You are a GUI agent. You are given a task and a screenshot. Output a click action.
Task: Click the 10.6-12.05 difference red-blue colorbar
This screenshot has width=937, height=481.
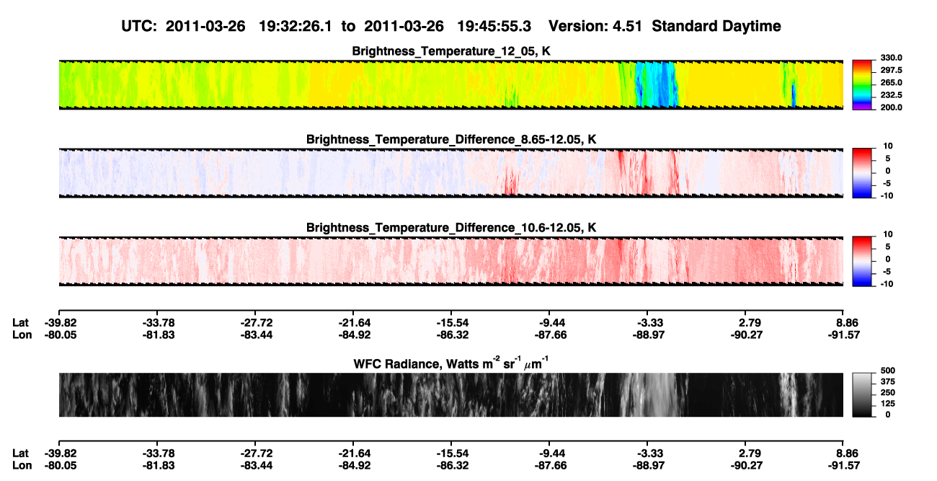coord(862,261)
